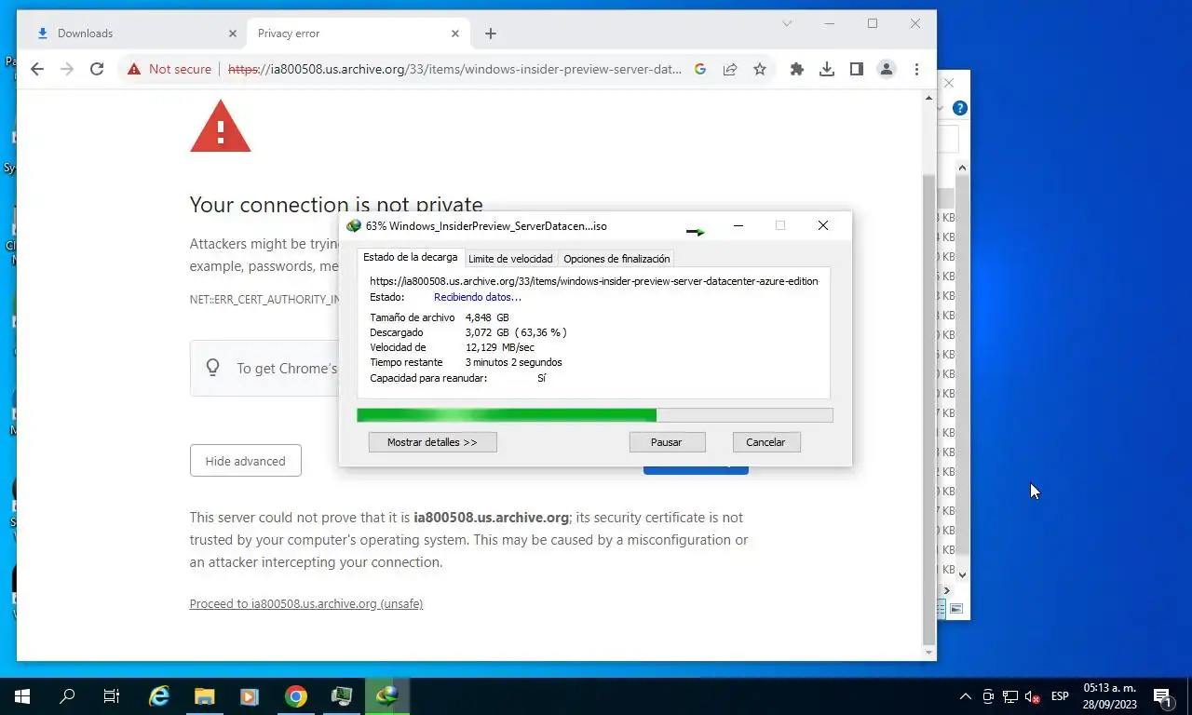This screenshot has width=1192, height=715.
Task: Switch ESP input language
Action: (x=1060, y=696)
